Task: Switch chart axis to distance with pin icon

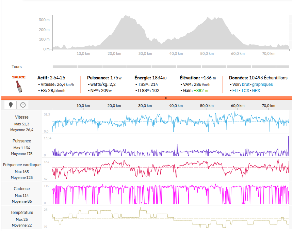Action: click(x=11, y=105)
